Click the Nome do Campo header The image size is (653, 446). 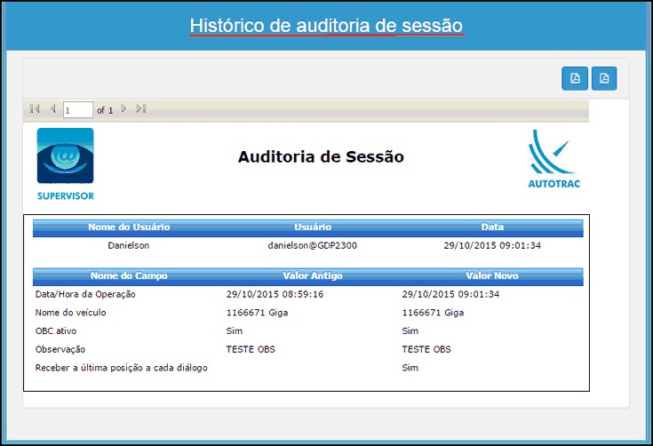pyautogui.click(x=129, y=275)
